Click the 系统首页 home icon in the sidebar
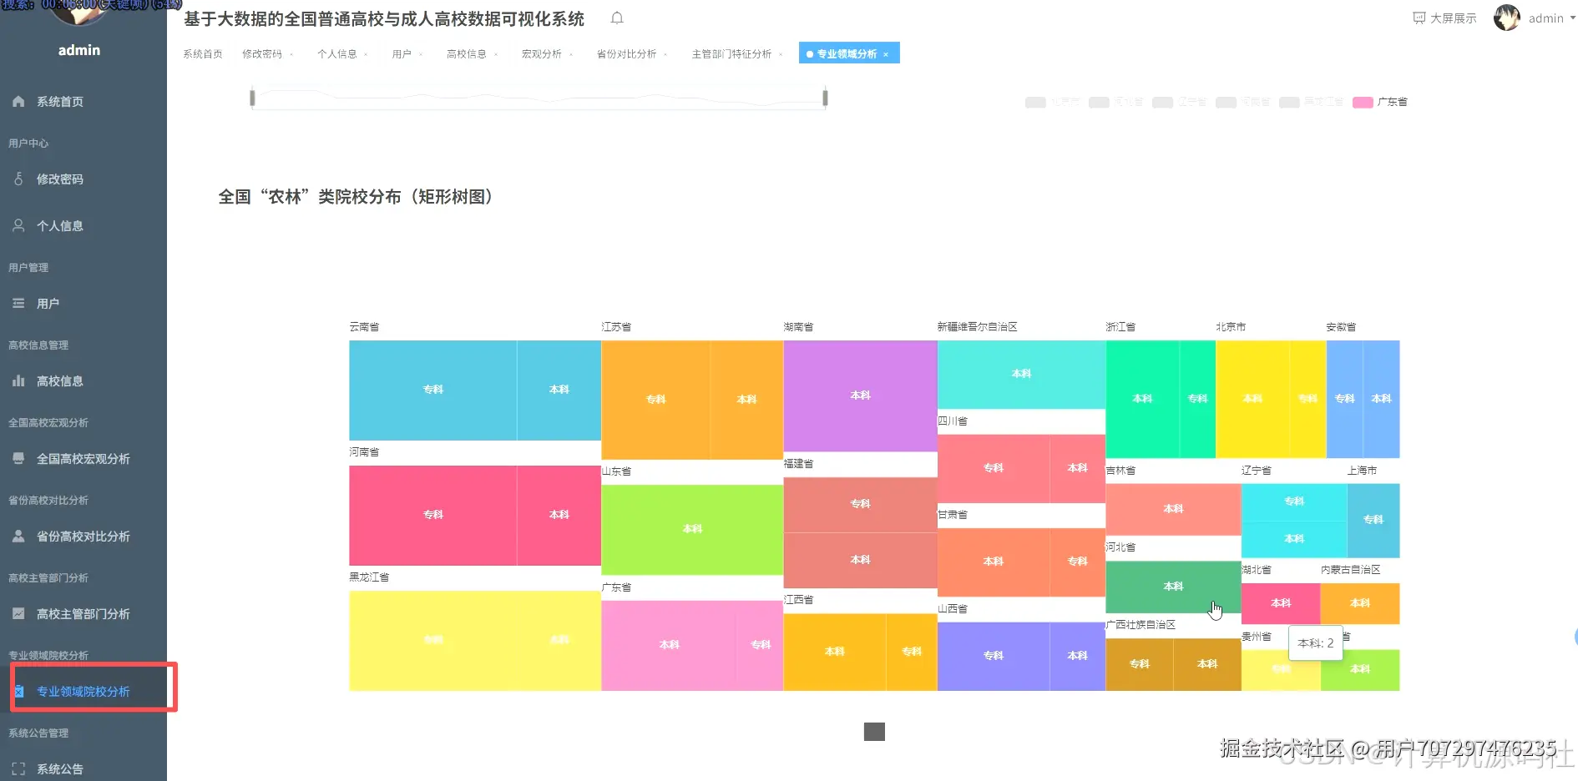This screenshot has height=781, width=1578. 18,101
